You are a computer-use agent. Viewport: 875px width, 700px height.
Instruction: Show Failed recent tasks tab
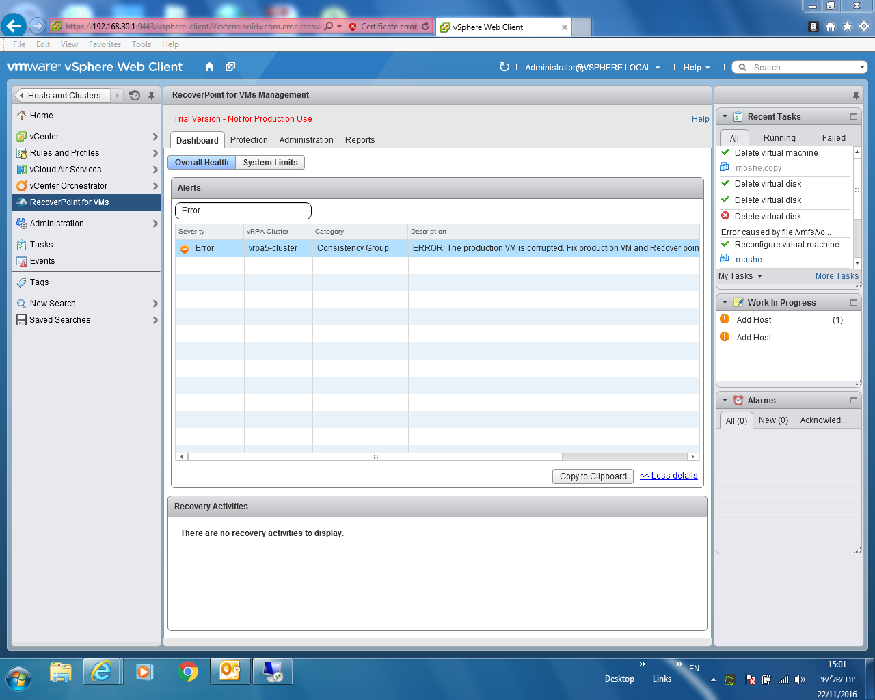click(x=833, y=138)
